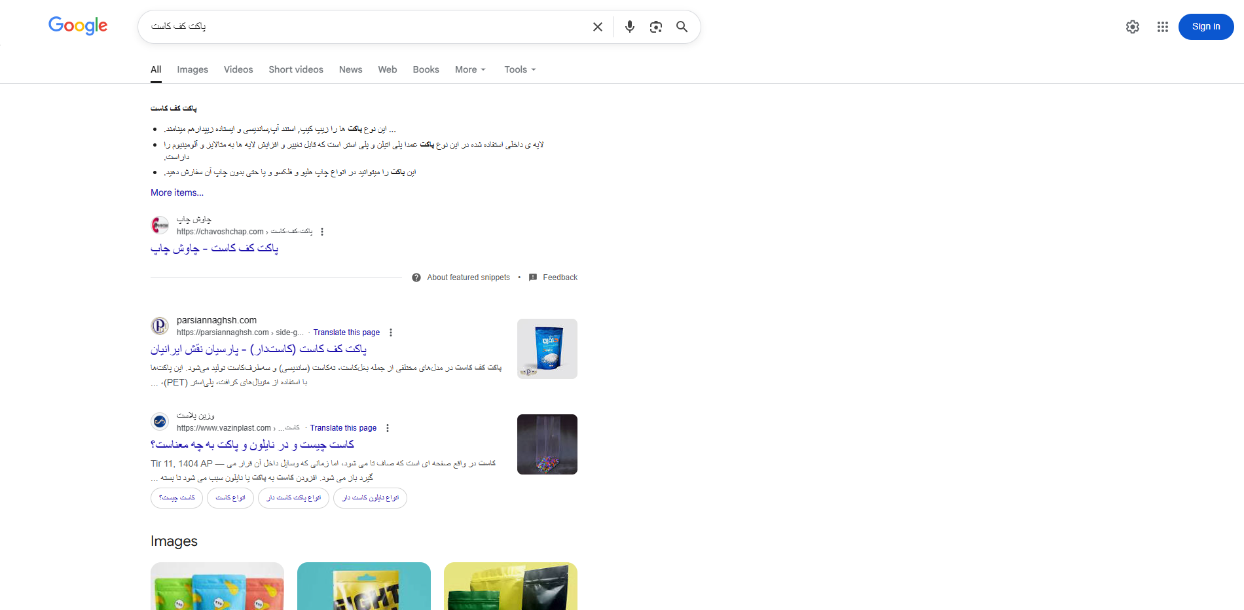Click the clear bag thumbnail image

547,444
